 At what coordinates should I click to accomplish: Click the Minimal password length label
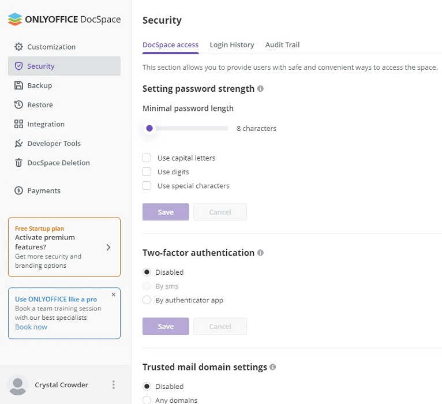(188, 109)
